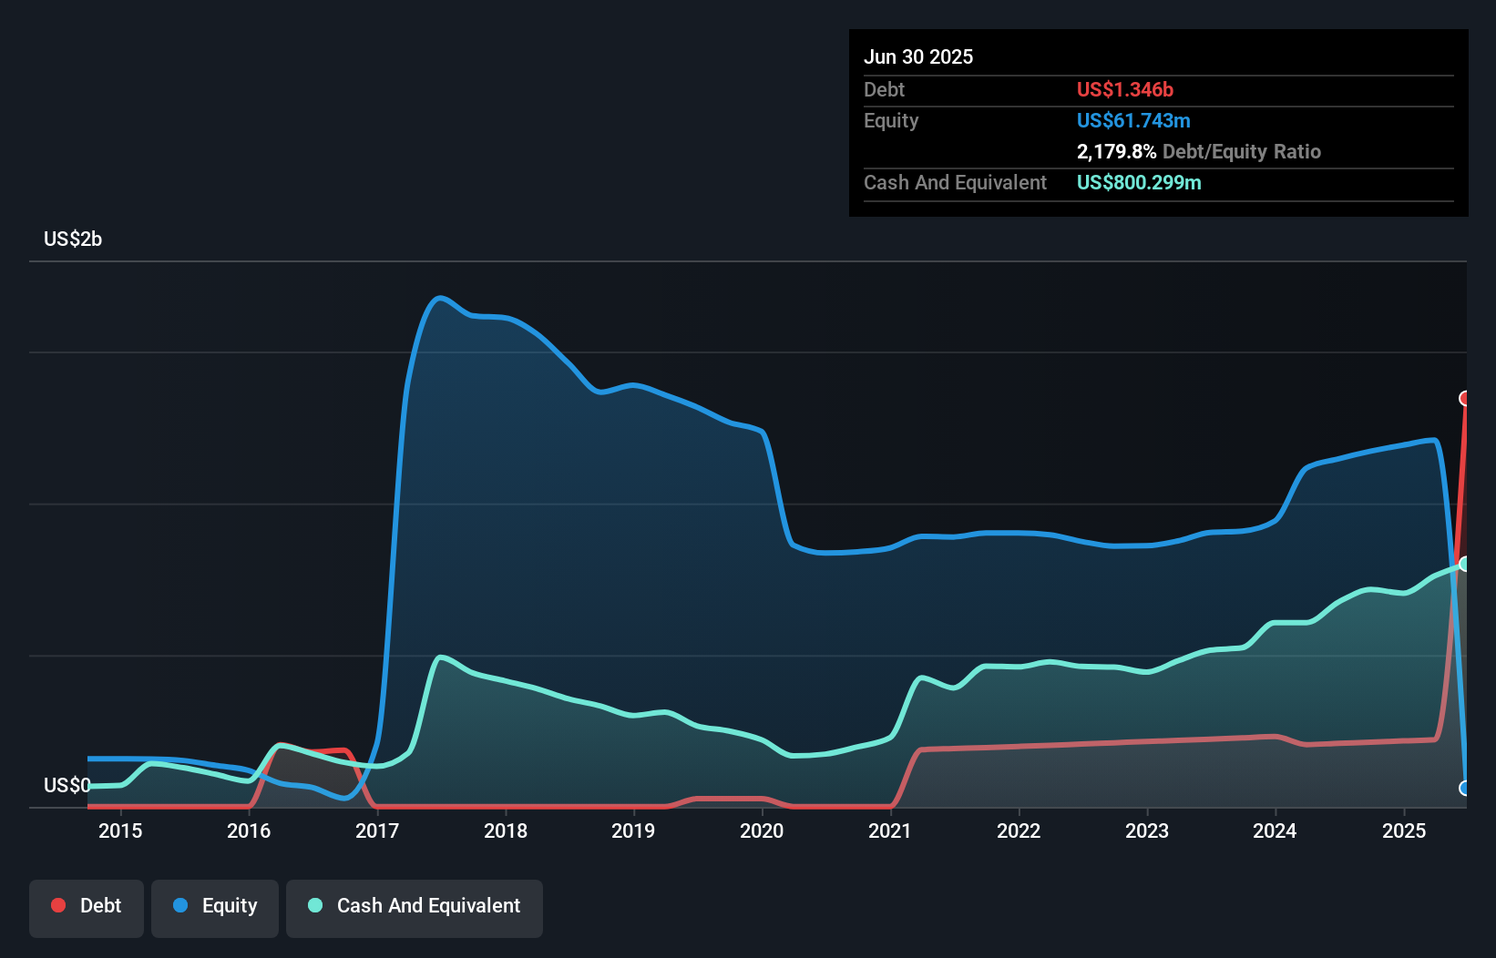Click the US$1.346b Debt value
Viewport: 1496px width, 958px height.
coord(1125,89)
